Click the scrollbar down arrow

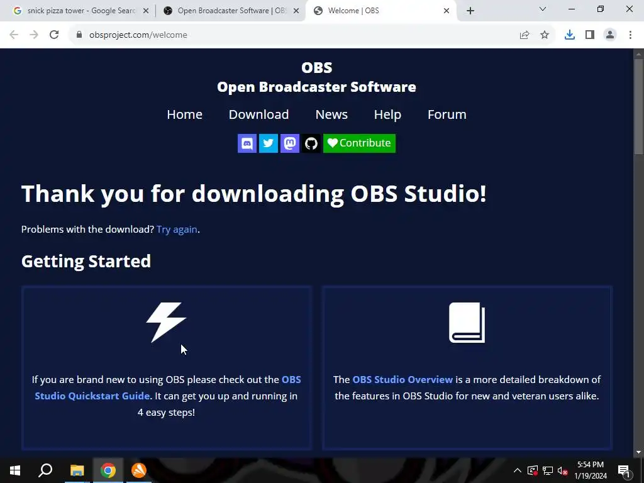[x=638, y=453]
